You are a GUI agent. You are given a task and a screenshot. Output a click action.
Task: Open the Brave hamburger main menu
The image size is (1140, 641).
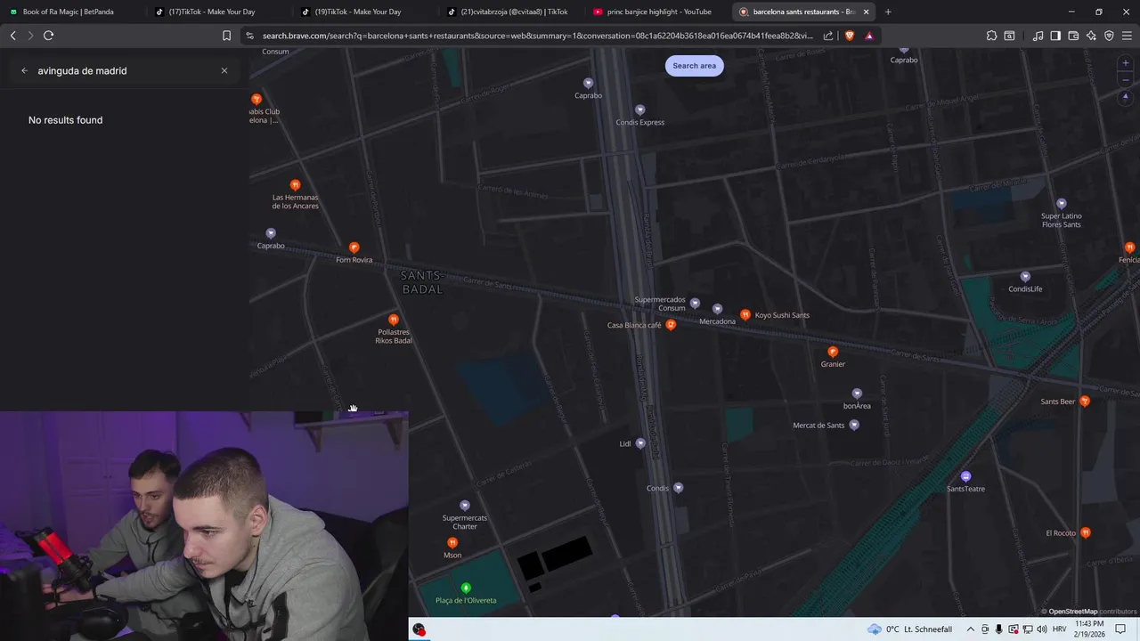coord(1127,36)
